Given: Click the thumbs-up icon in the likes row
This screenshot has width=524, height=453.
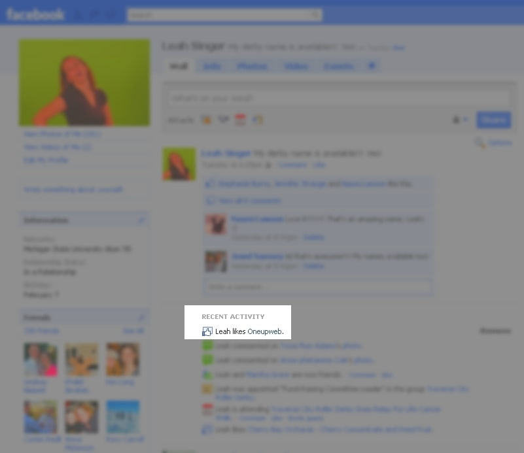Looking at the screenshot, I should pos(210,184).
